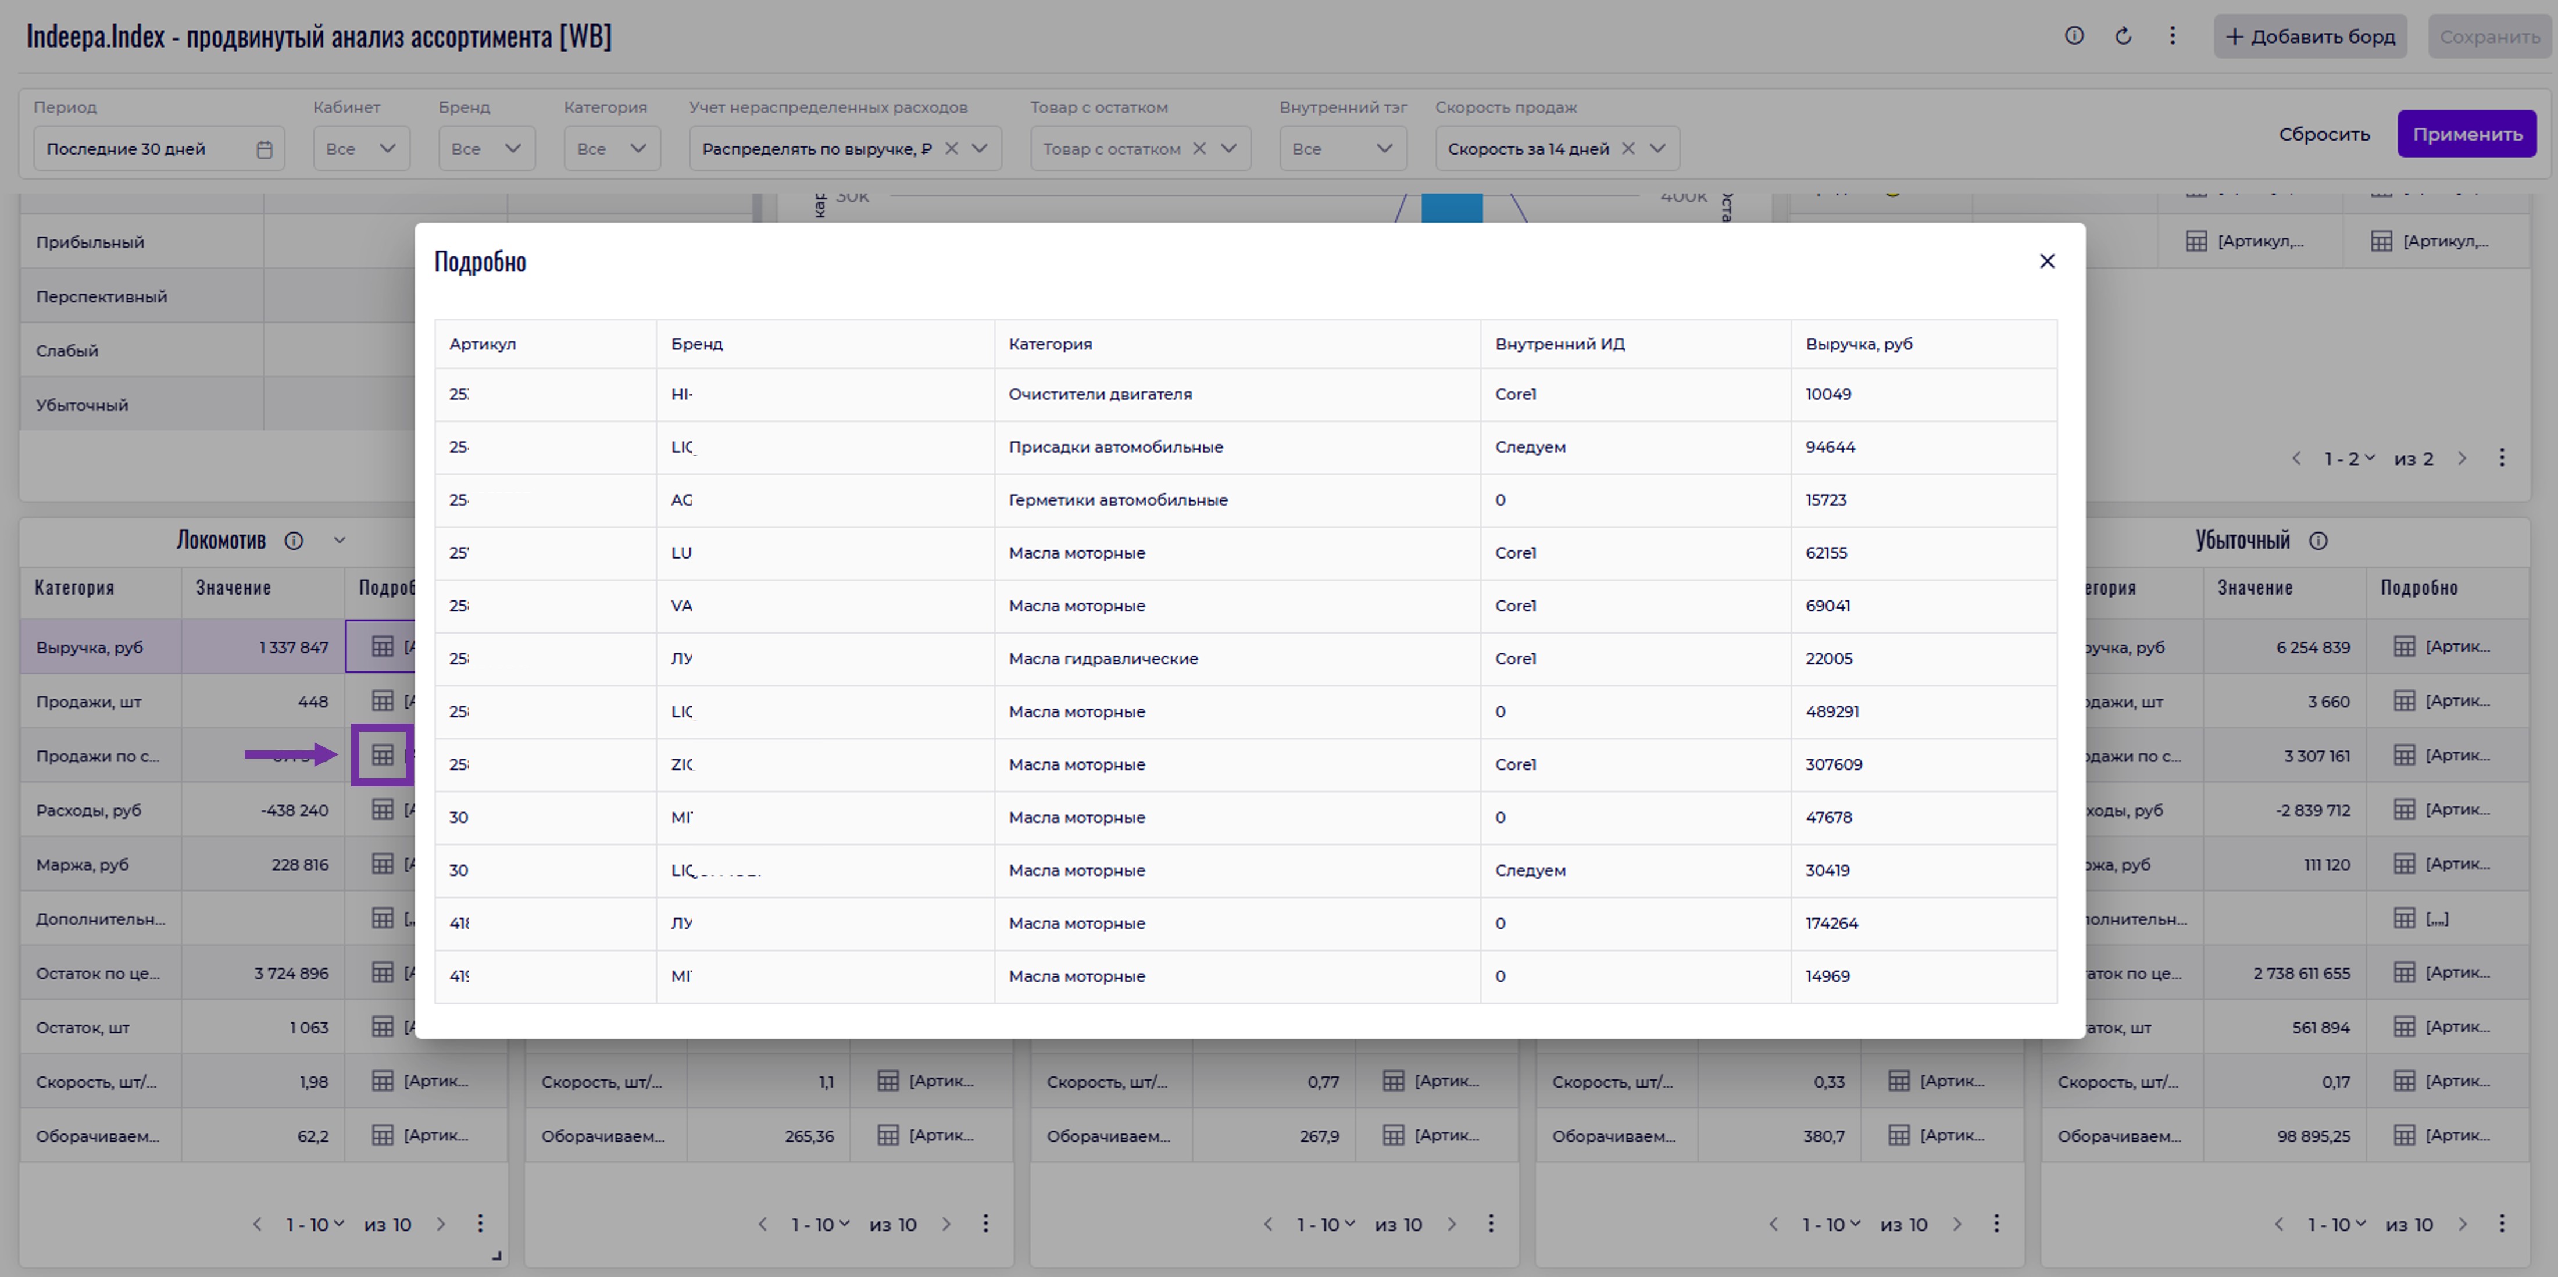Sort by the Выручка, руб column header
The image size is (2558, 1277).
[1858, 344]
